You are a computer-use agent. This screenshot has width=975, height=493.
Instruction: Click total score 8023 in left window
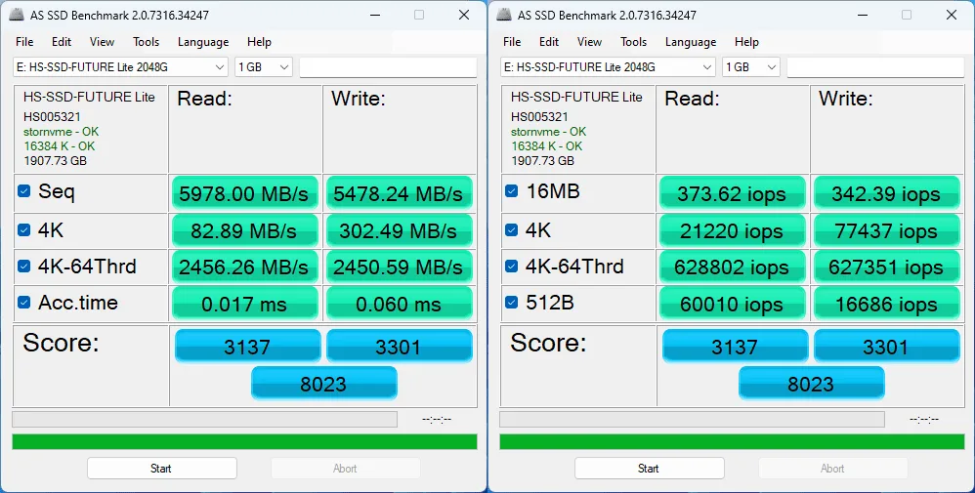[323, 383]
